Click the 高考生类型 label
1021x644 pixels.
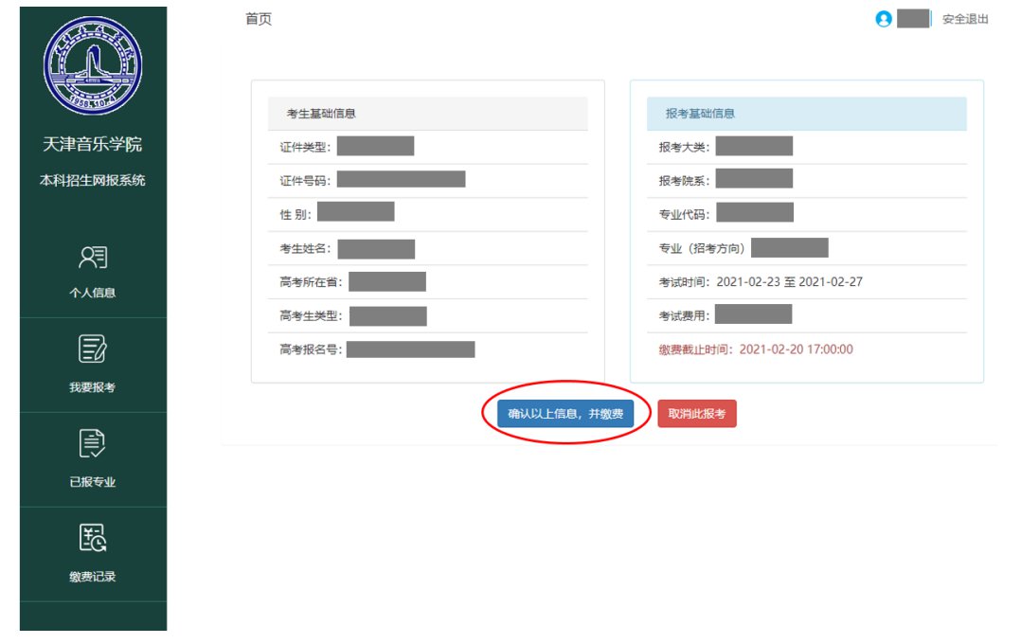312,315
